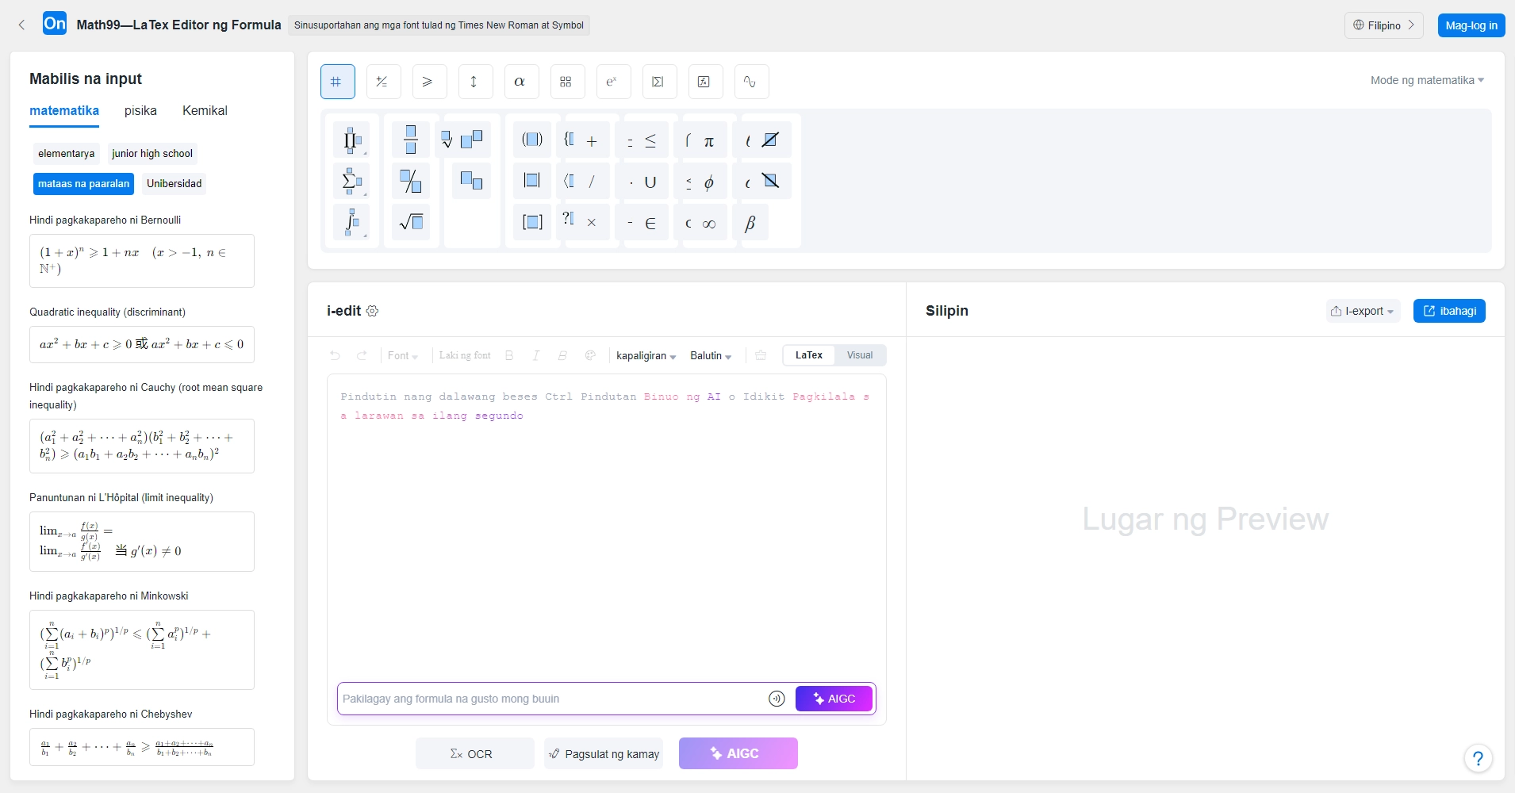Open the absolute sigma category icon
The image size is (1515, 793).
[x=659, y=82]
